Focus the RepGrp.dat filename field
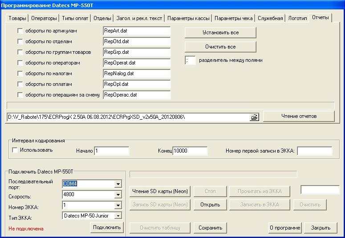The image size is (345, 238). [x=137, y=52]
